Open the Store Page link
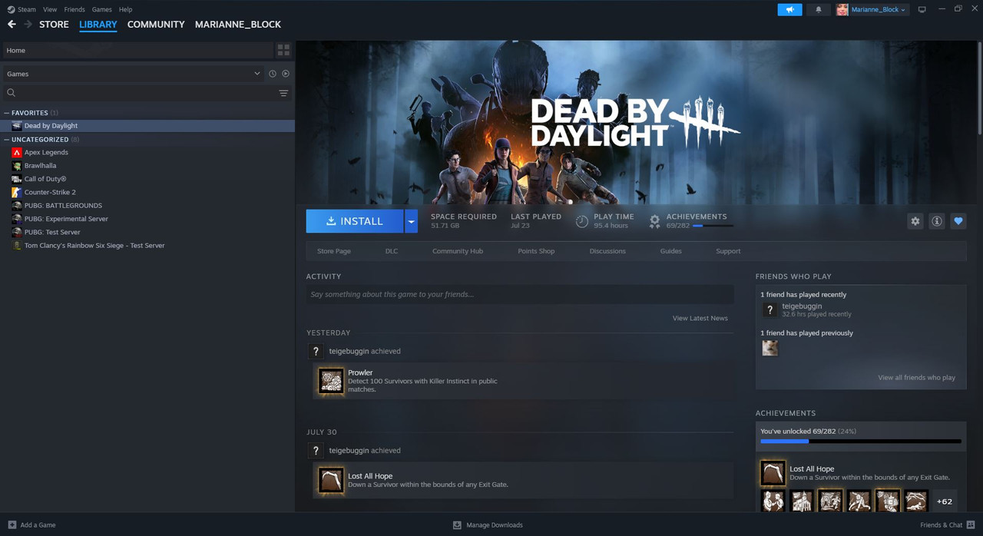983x536 pixels. coord(334,251)
